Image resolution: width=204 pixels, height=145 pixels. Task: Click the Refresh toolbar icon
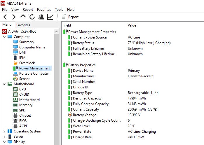[x=32, y=17]
